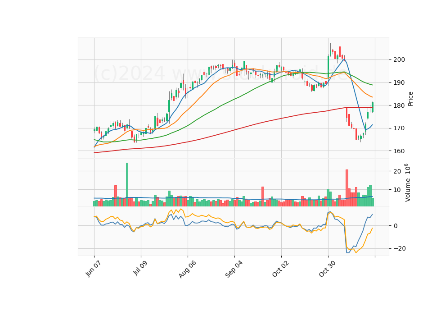Image resolution: width=432 pixels, height=311 pixels.
Task: Click the price tick label 200
Action: click(399, 59)
